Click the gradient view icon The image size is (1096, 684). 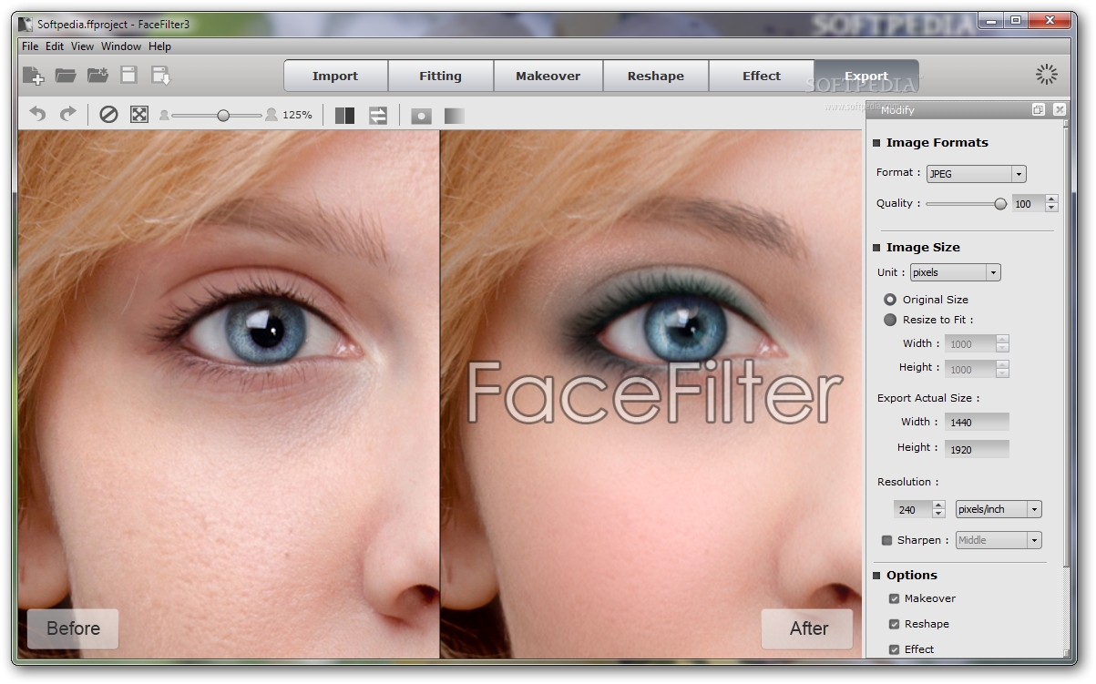454,116
